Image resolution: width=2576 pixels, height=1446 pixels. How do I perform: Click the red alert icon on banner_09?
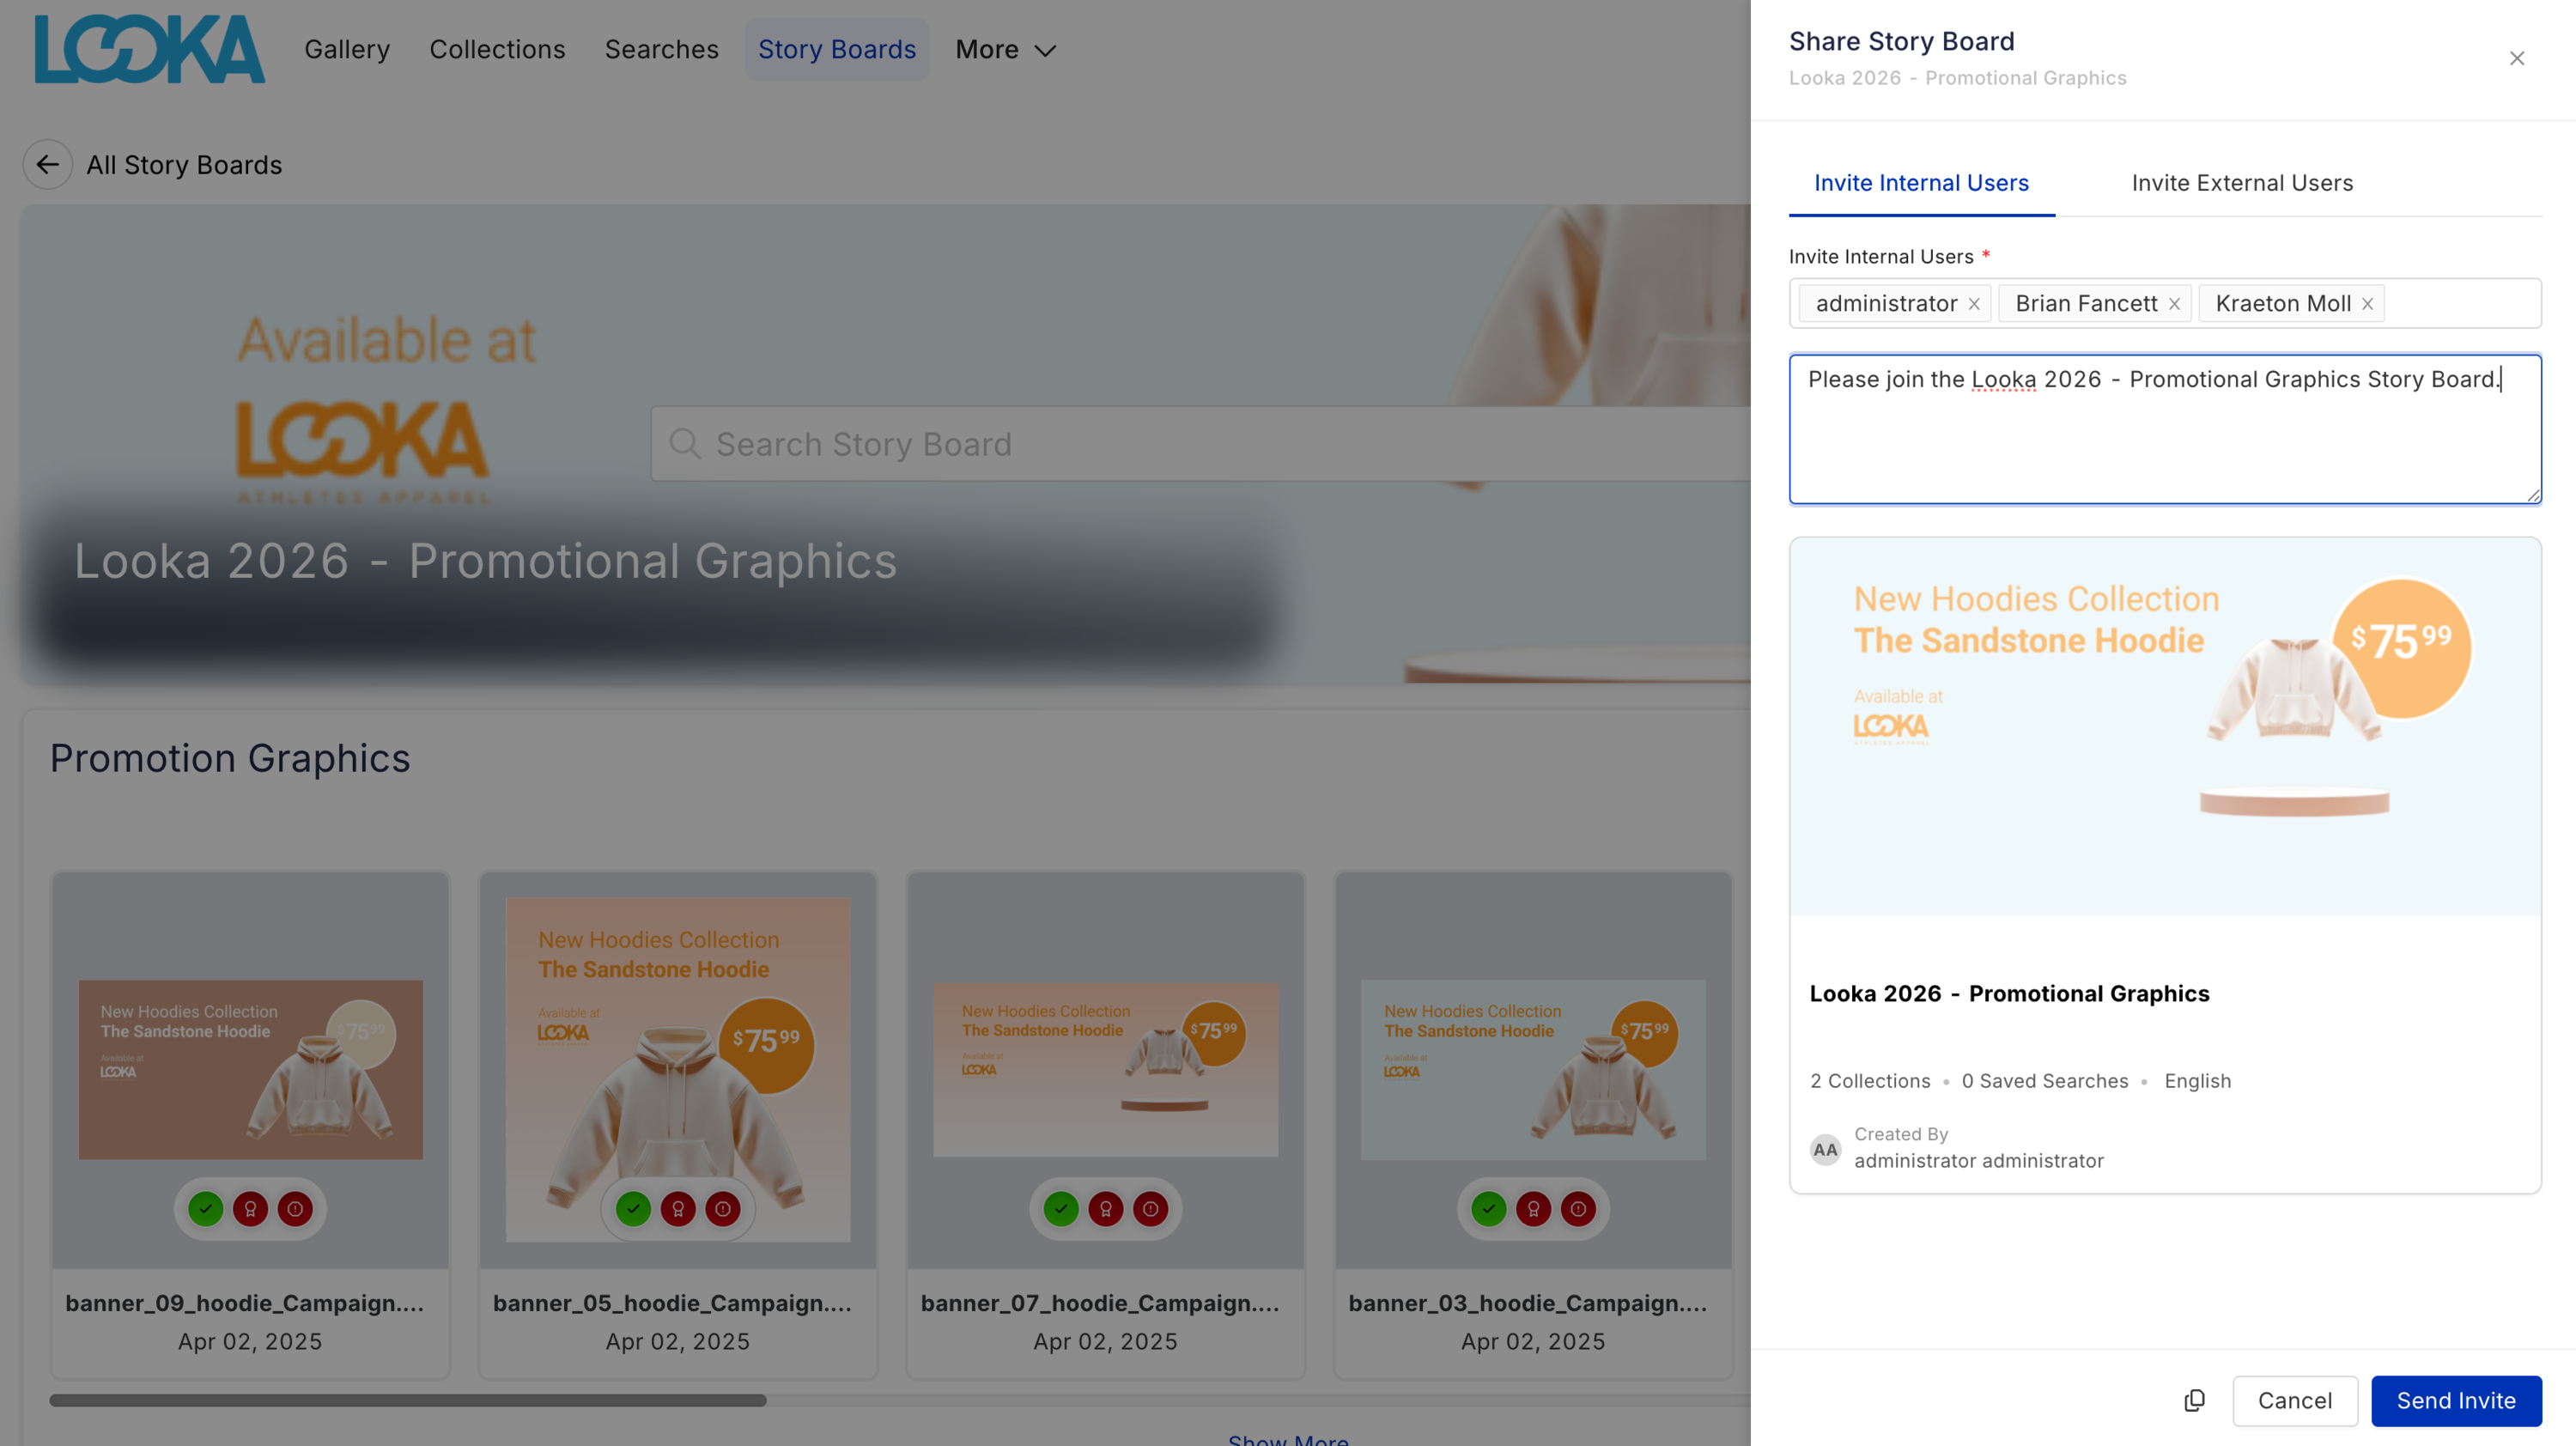(x=295, y=1209)
